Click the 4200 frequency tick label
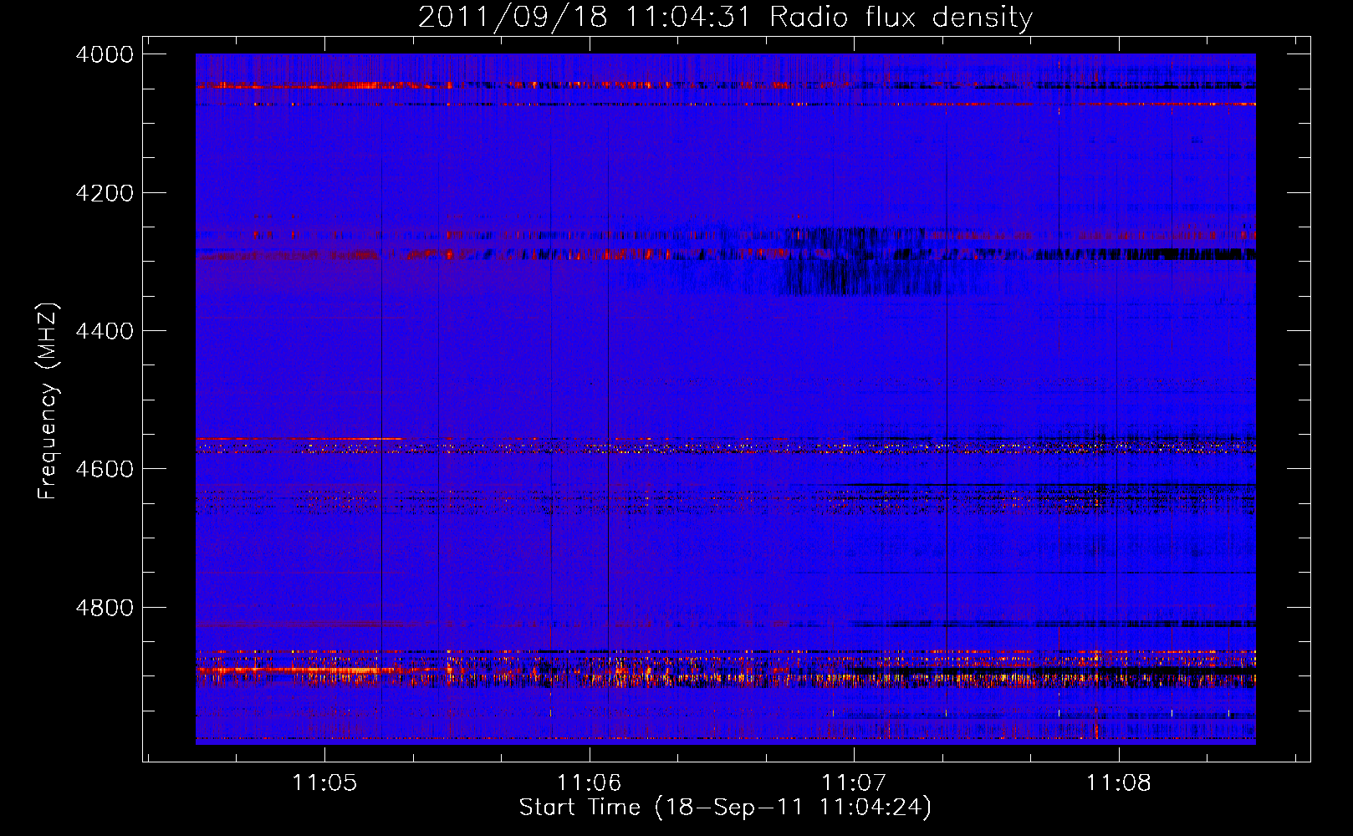The width and height of the screenshot is (1353, 836). point(105,193)
